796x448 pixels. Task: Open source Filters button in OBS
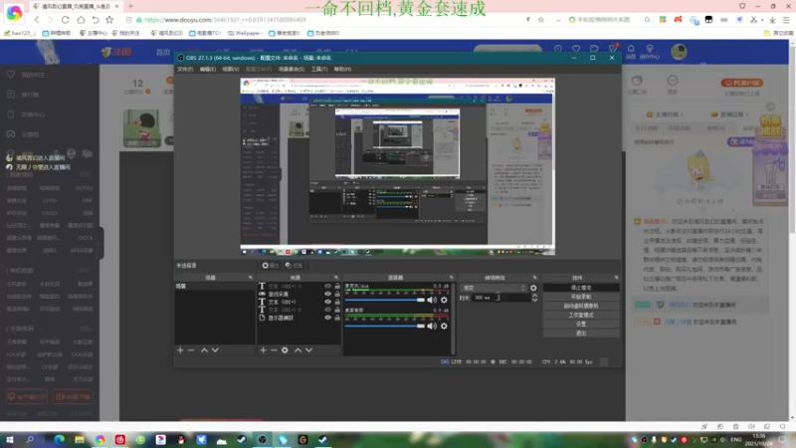(294, 265)
